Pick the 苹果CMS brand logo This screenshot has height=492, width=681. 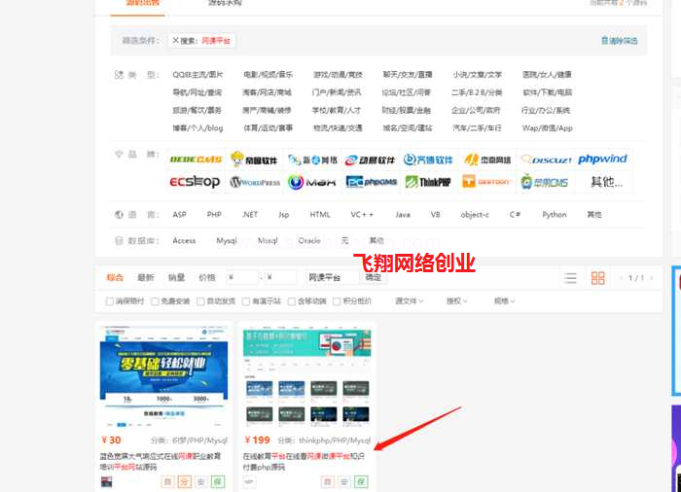(545, 182)
